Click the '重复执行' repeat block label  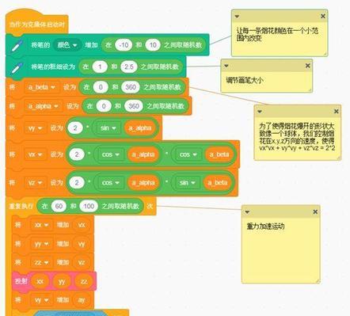click(21, 206)
